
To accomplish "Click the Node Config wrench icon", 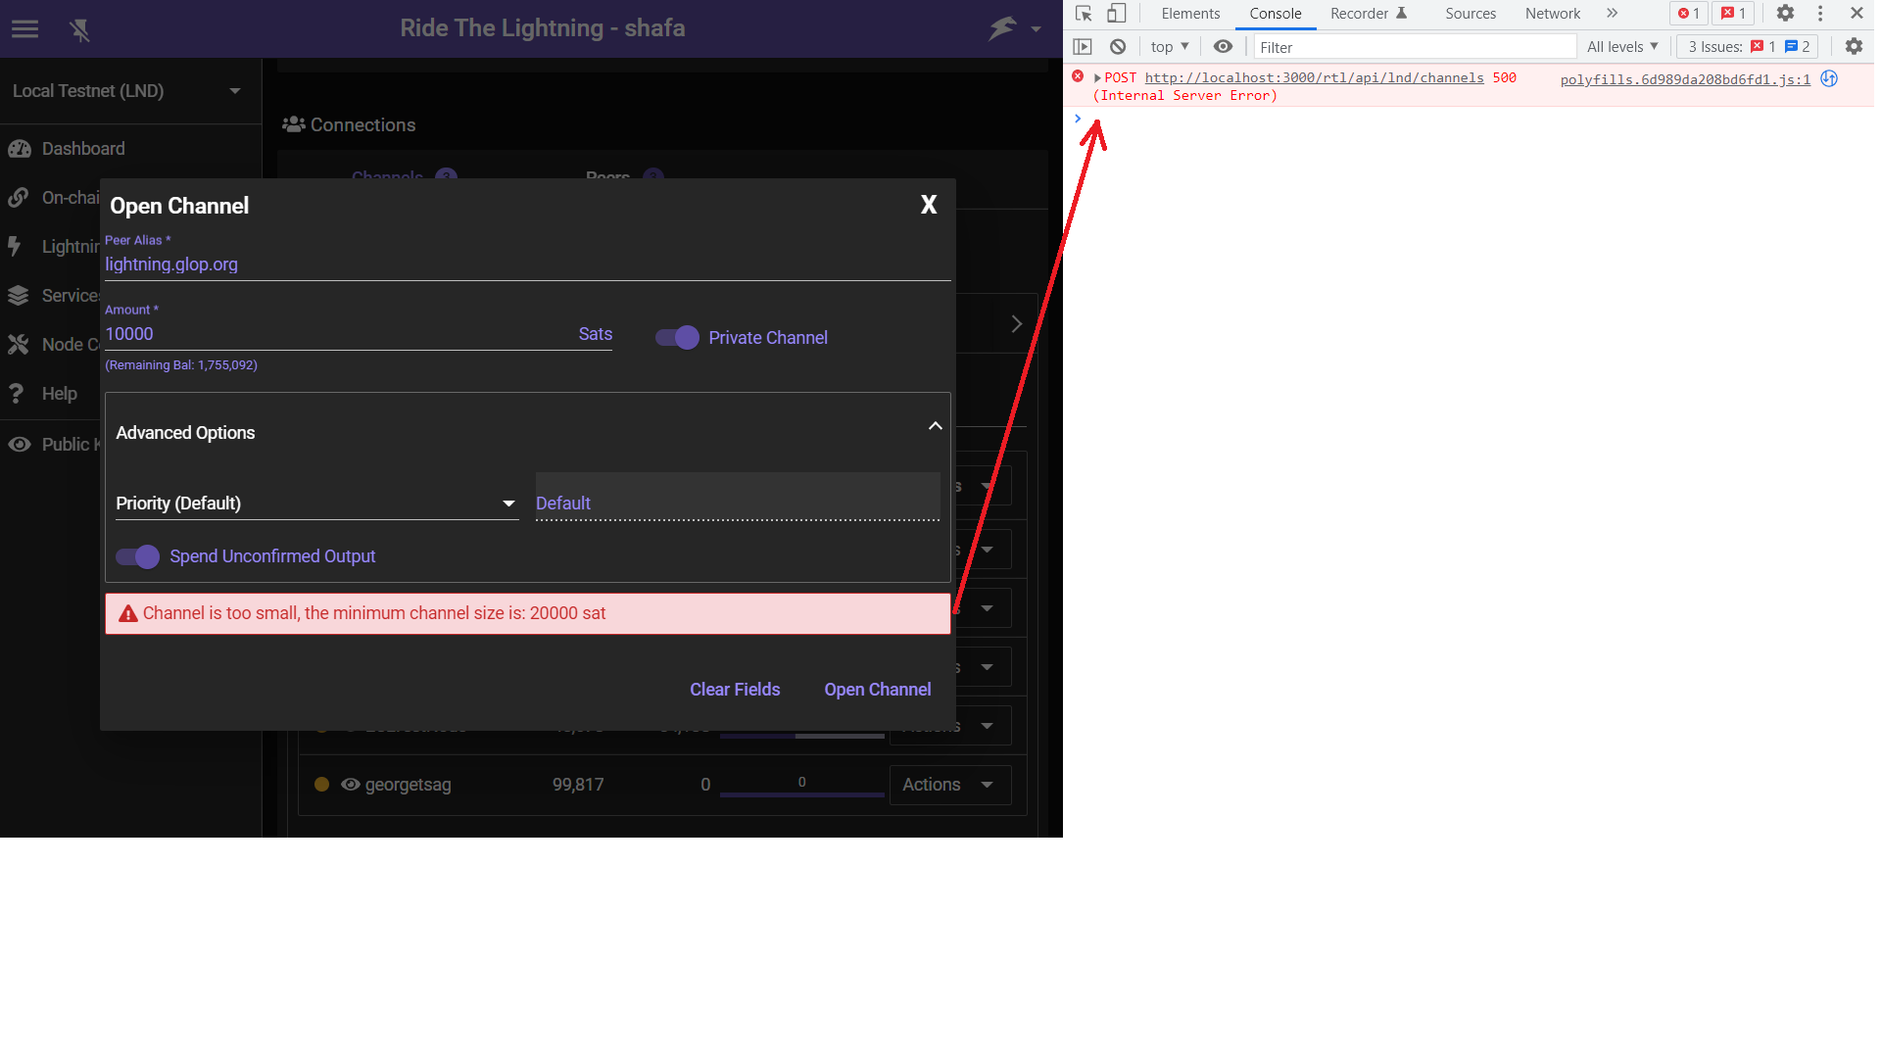I will tap(19, 344).
